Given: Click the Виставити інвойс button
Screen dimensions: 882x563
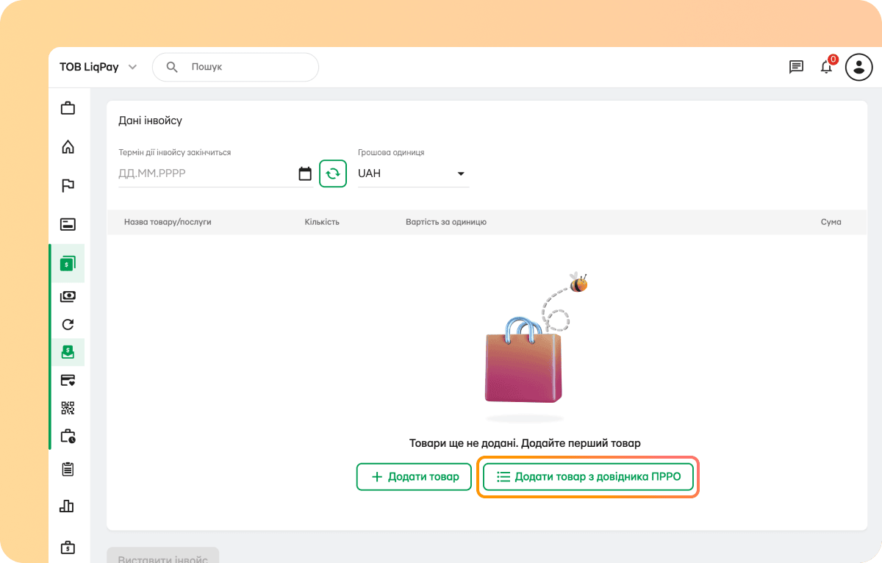Looking at the screenshot, I should click(162, 556).
